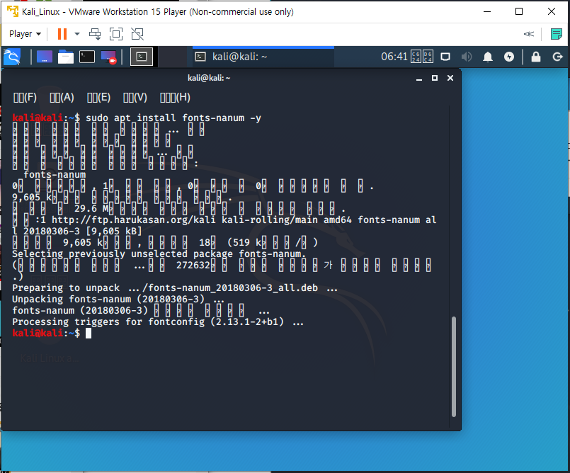570x473 pixels.
Task: Pause the virtual machine with the orange button
Action: (x=62, y=34)
